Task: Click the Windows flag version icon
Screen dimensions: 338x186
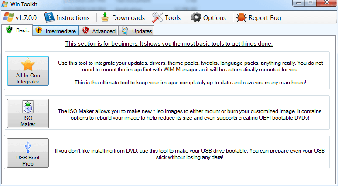Action: pyautogui.click(x=8, y=17)
